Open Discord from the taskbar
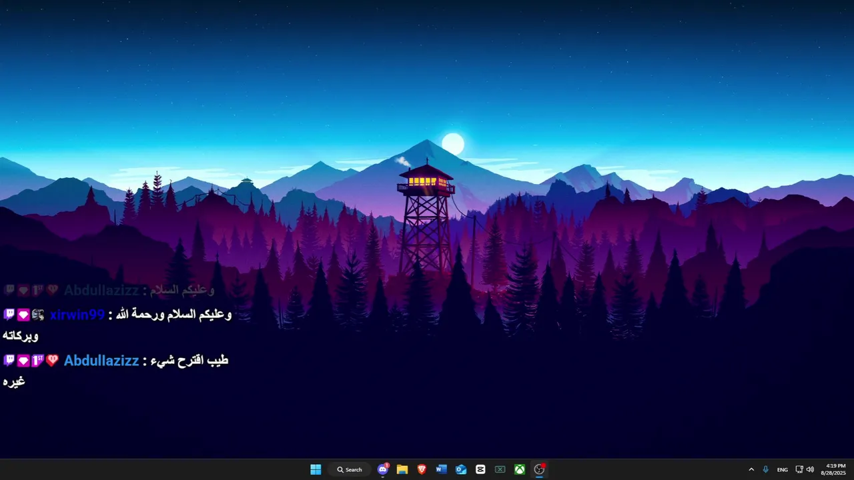854x480 pixels. [383, 469]
